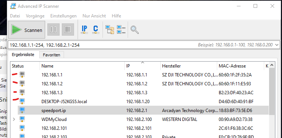This screenshot has height=138, width=282.
Task: Click the expand all tree icon
Action: point(110,30)
